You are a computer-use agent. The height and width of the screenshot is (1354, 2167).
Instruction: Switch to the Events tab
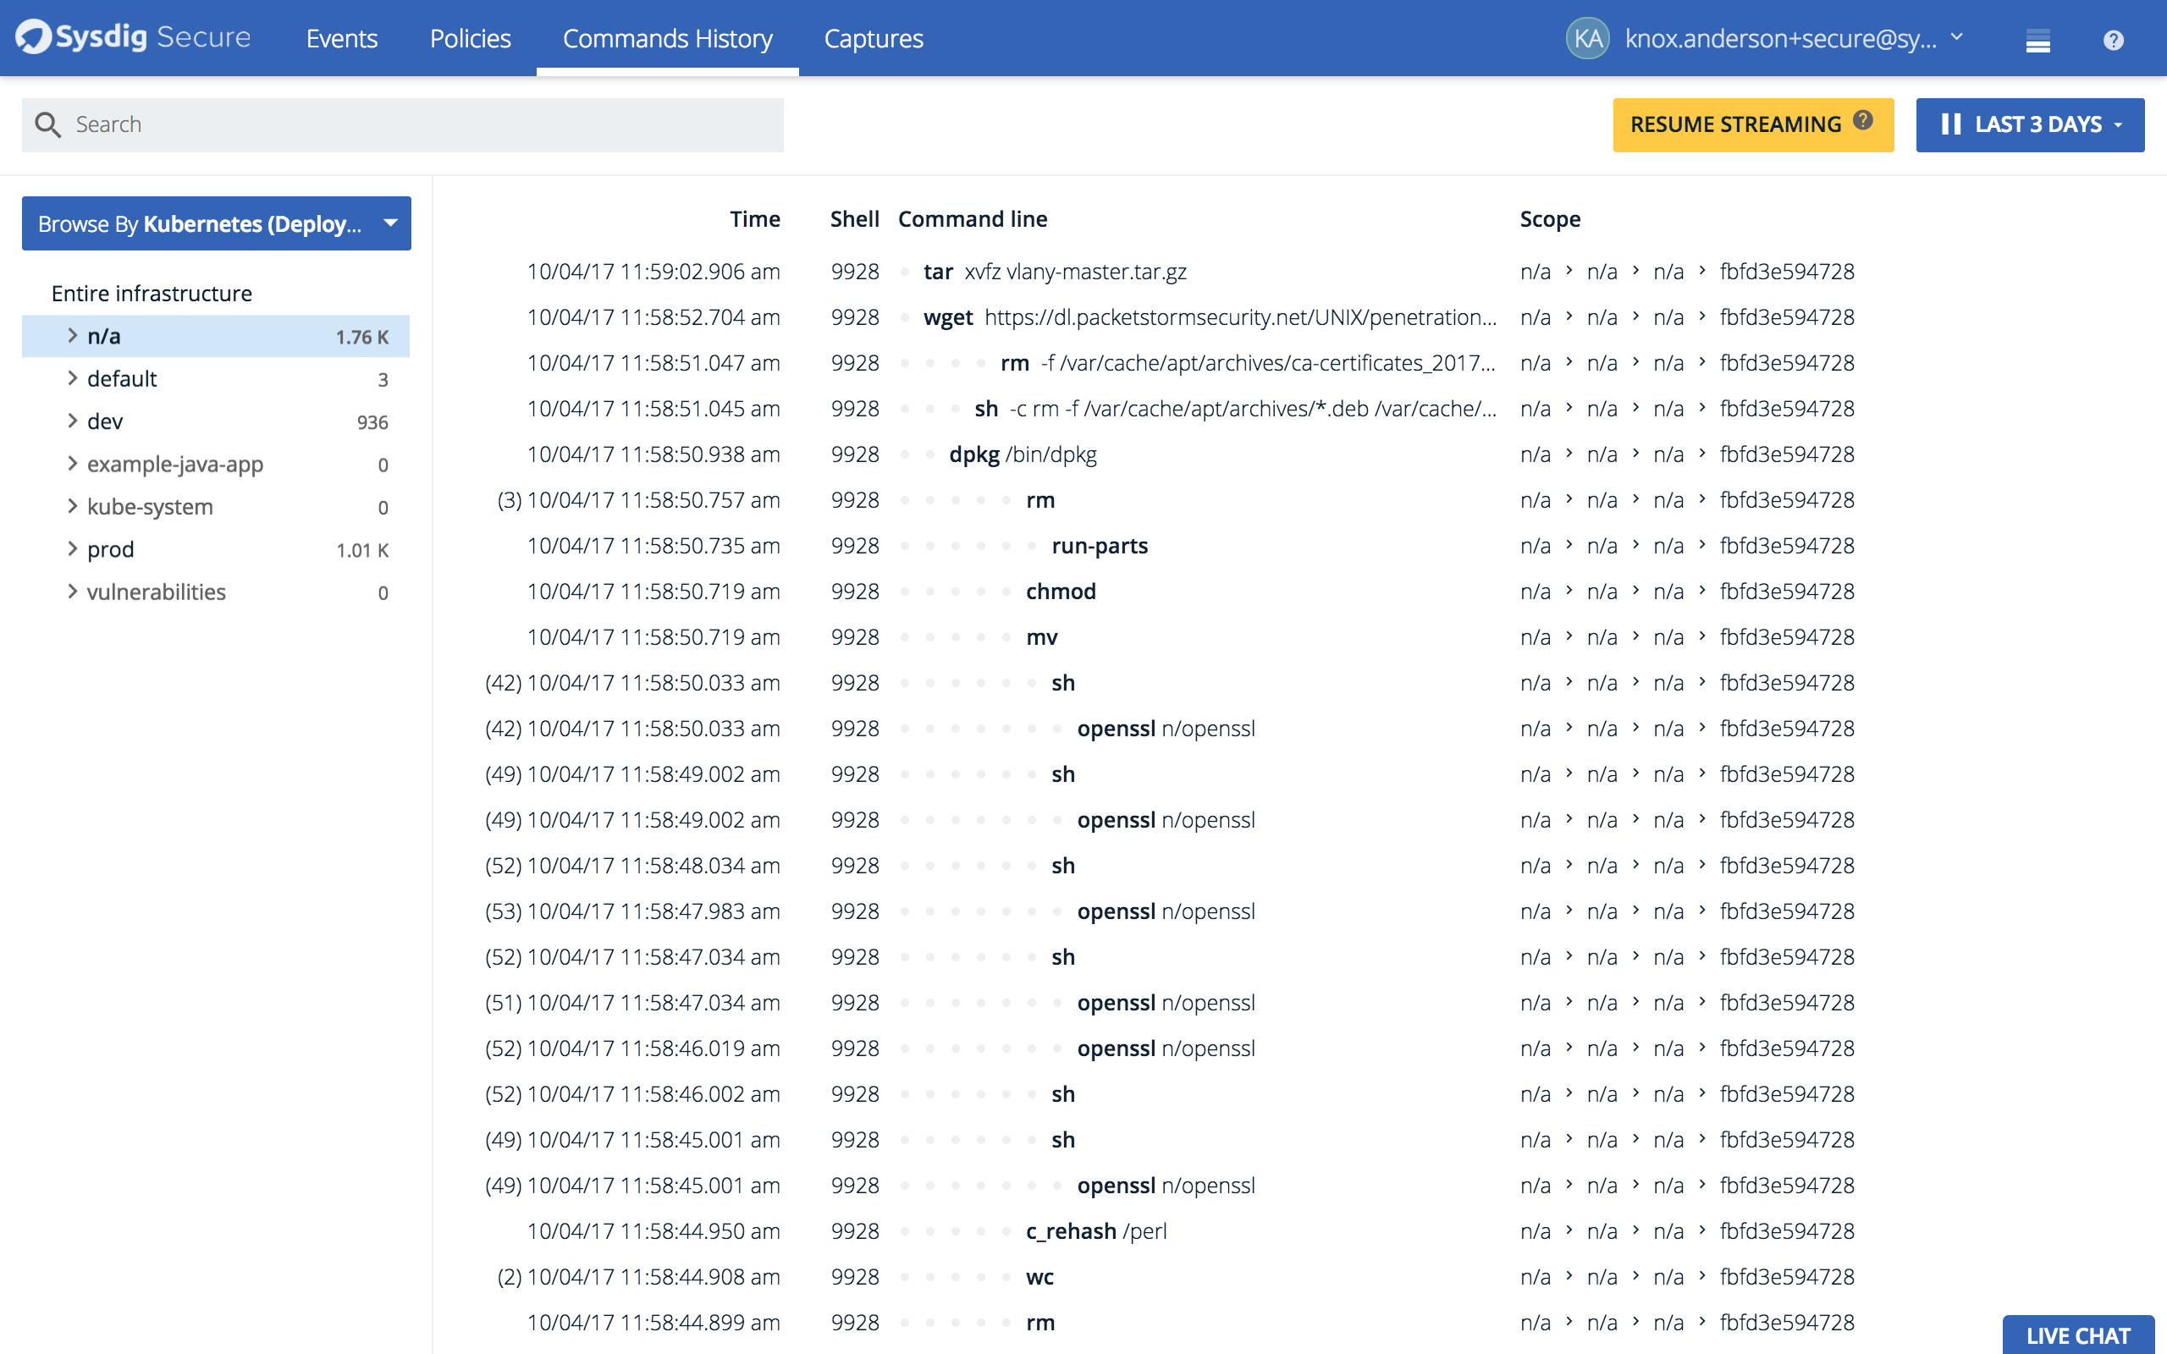pyautogui.click(x=342, y=39)
